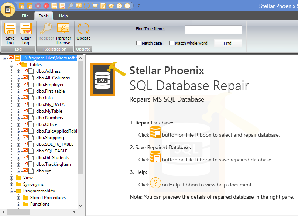Viewport: 298px width, 216px height.
Task: Click the Find button
Action: click(x=228, y=43)
